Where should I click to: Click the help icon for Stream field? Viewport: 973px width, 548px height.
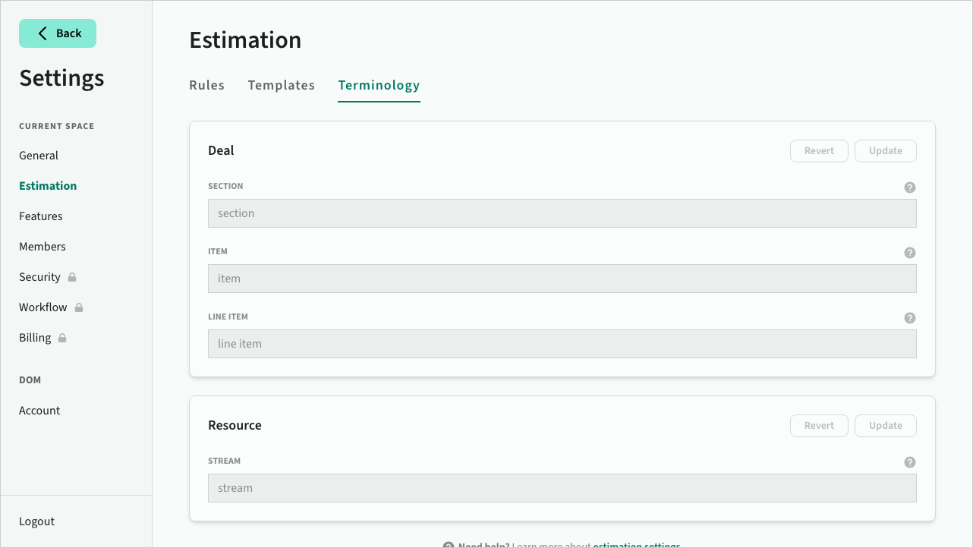point(909,462)
